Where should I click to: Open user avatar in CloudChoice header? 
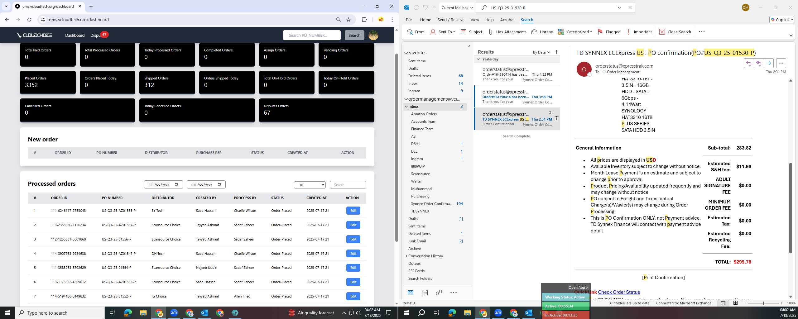373,35
